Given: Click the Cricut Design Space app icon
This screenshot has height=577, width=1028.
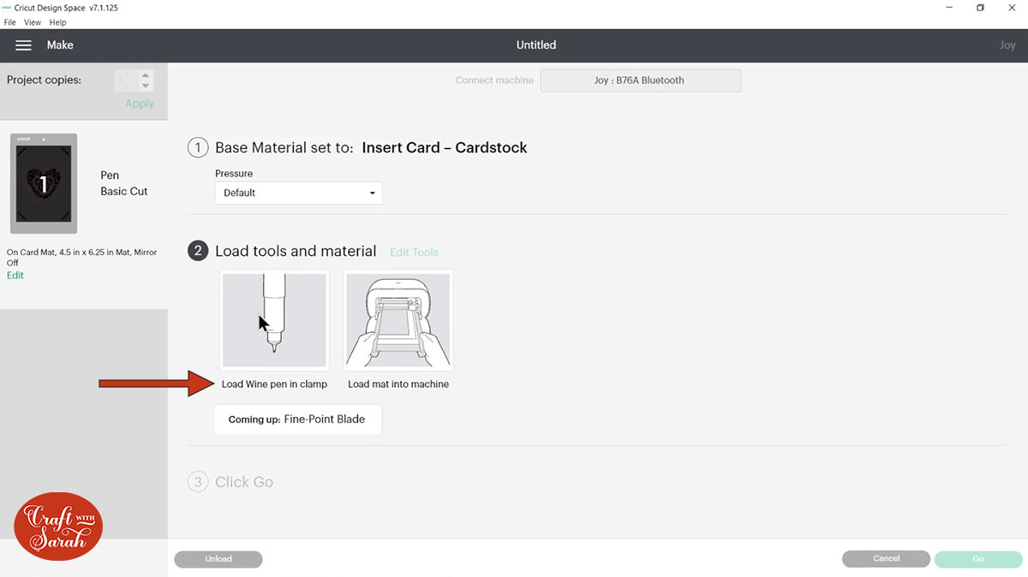Looking at the screenshot, I should (x=7, y=8).
